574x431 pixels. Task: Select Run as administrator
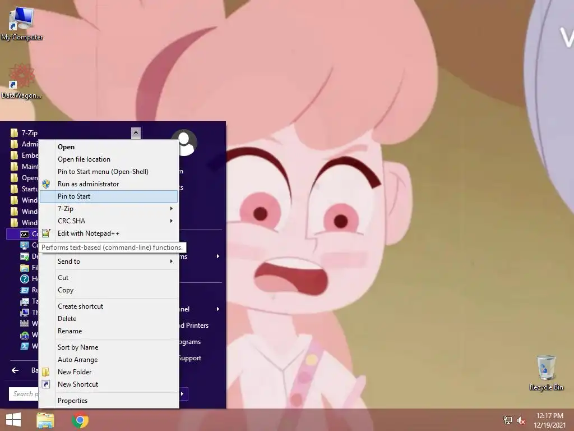[108, 184]
